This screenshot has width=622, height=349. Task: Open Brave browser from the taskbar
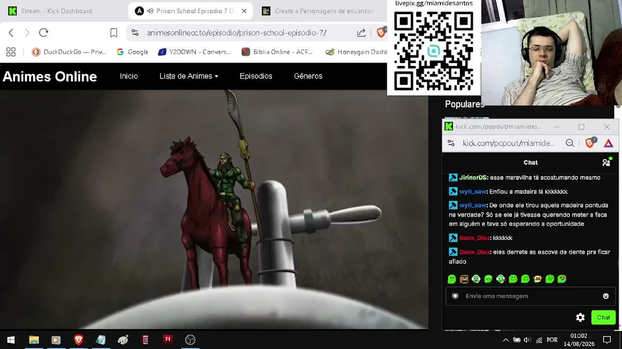click(x=79, y=340)
